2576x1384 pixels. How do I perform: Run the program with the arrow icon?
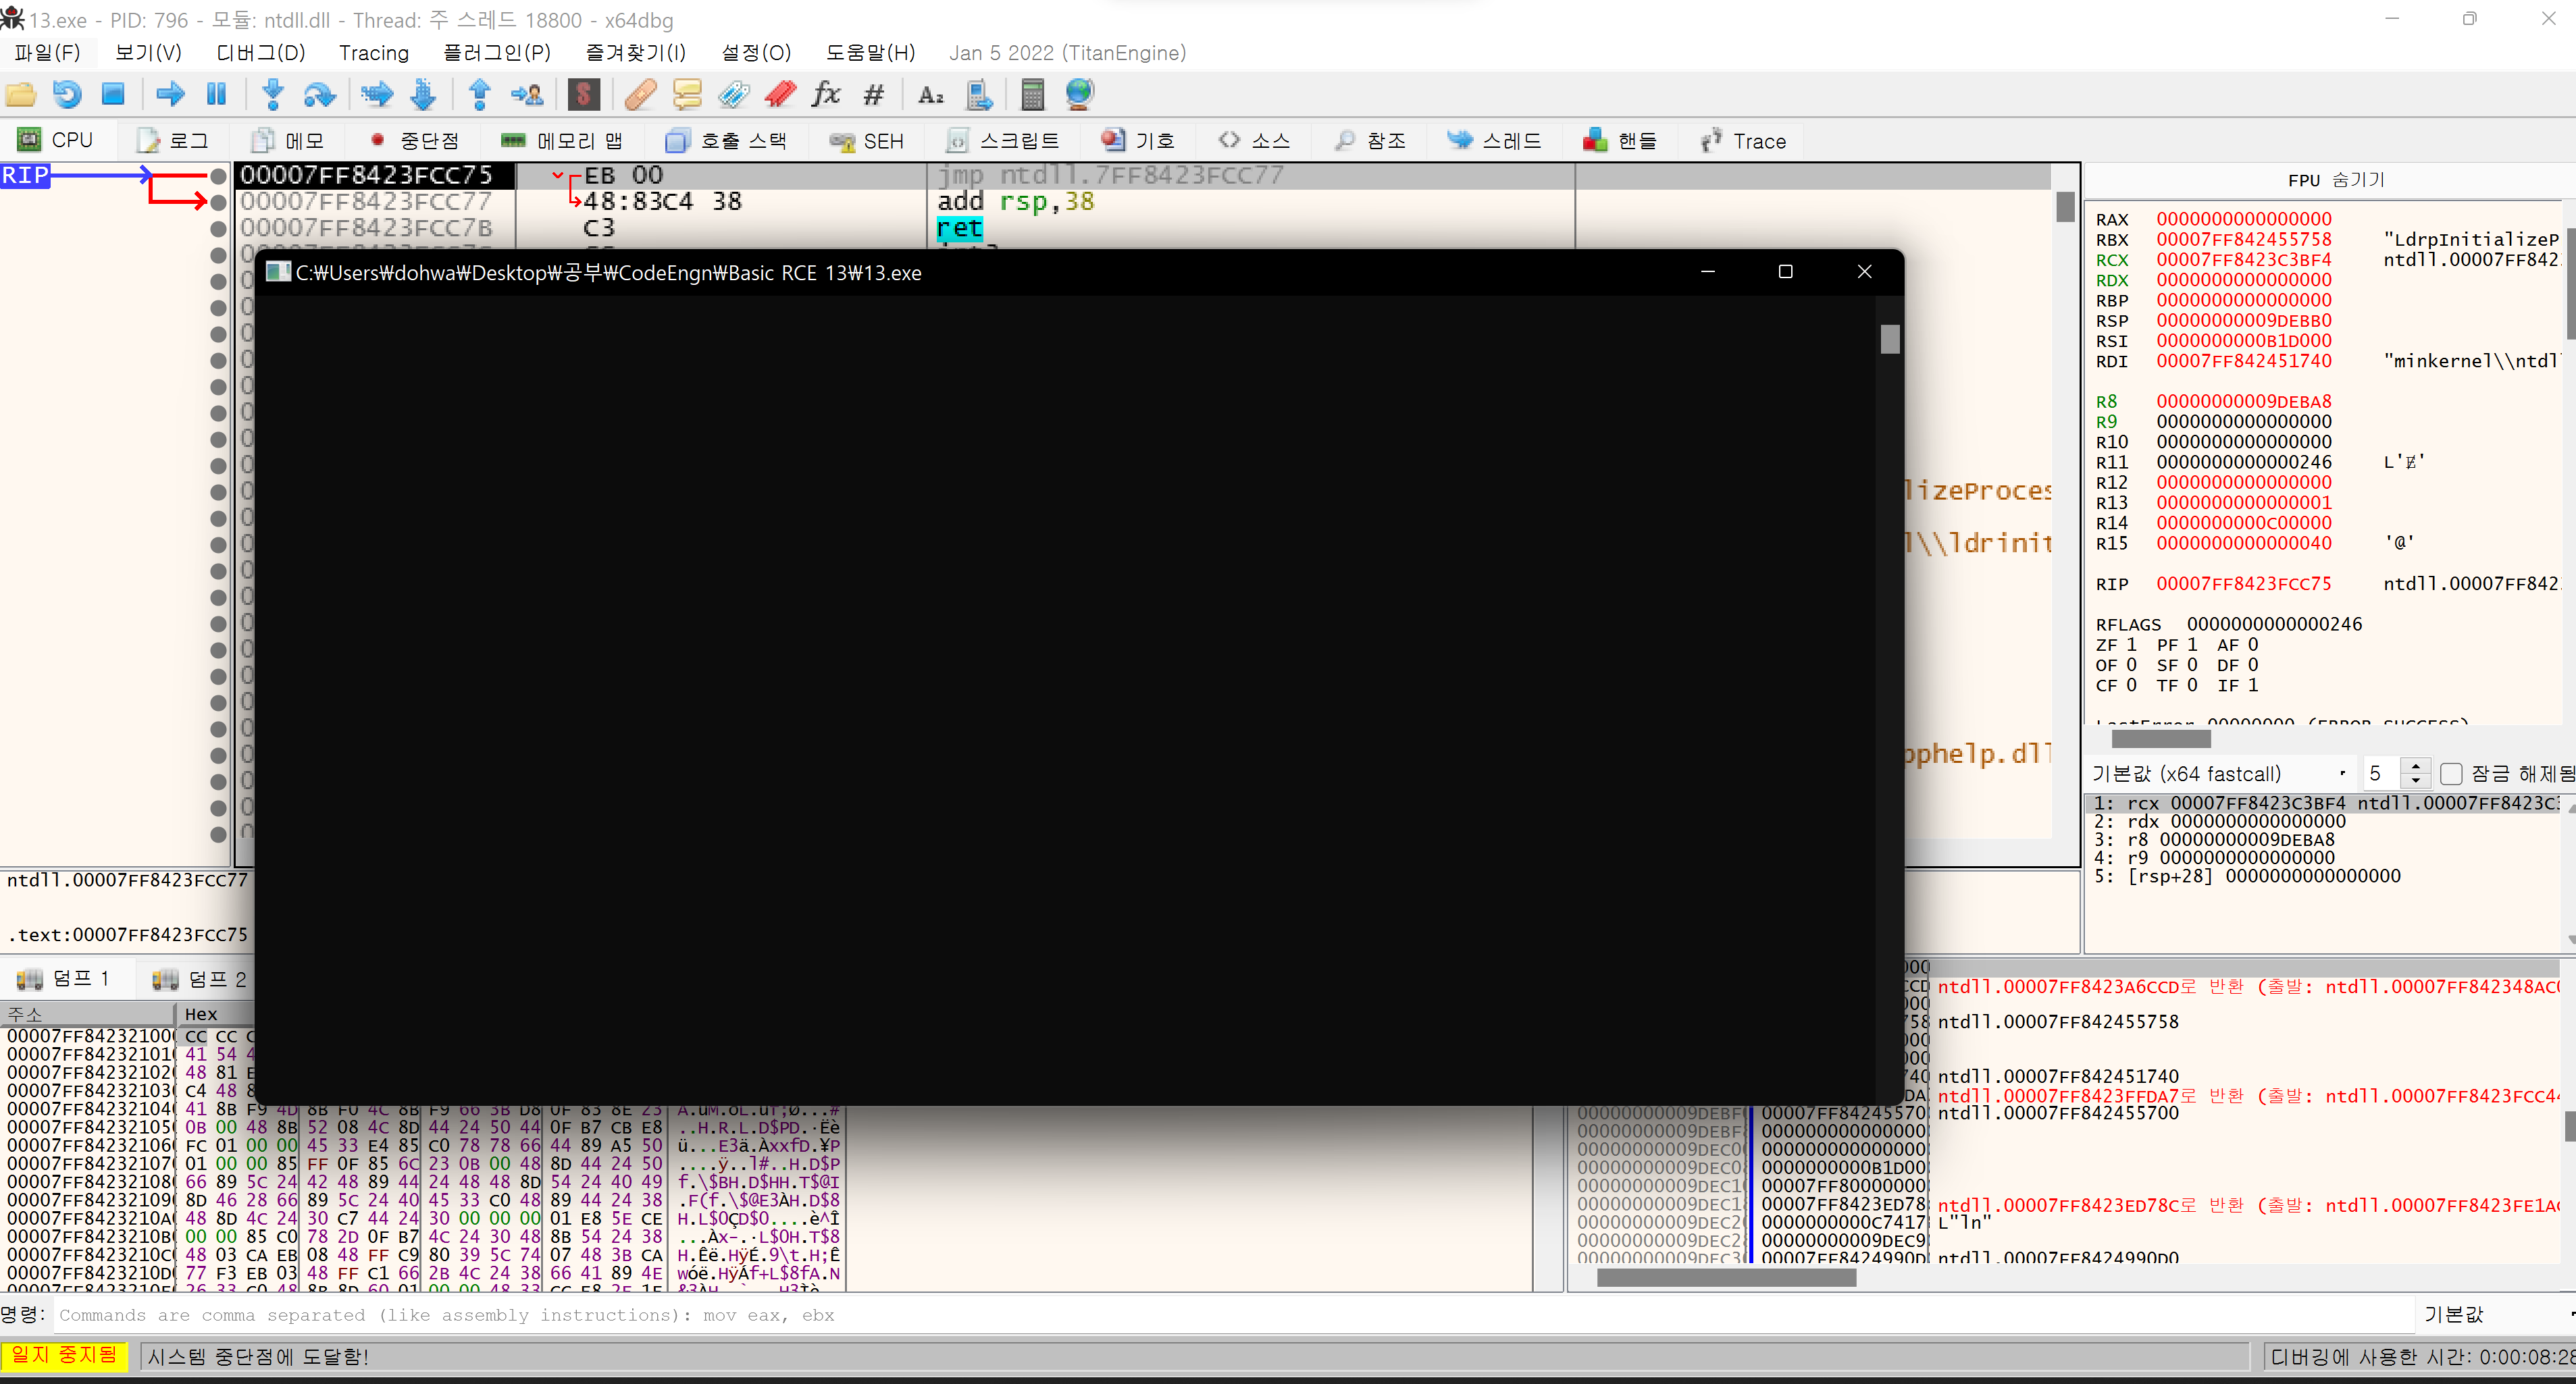click(171, 95)
